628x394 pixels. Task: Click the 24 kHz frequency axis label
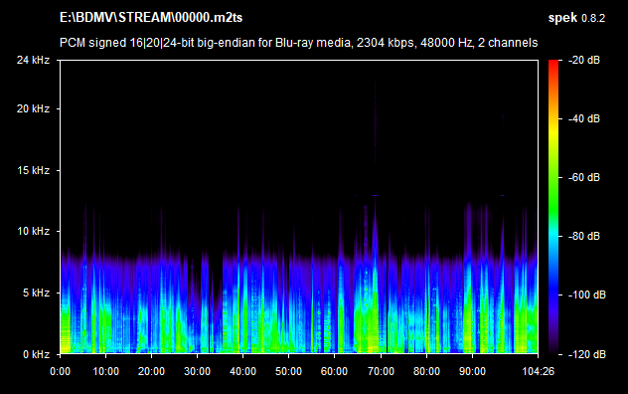coord(33,60)
